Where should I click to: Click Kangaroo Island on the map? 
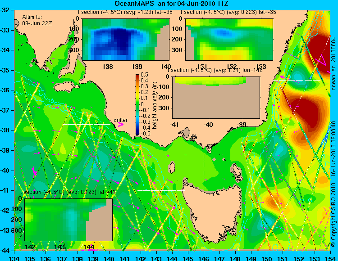66,88
